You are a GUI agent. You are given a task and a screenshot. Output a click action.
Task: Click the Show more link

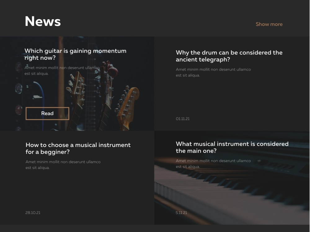tap(269, 24)
